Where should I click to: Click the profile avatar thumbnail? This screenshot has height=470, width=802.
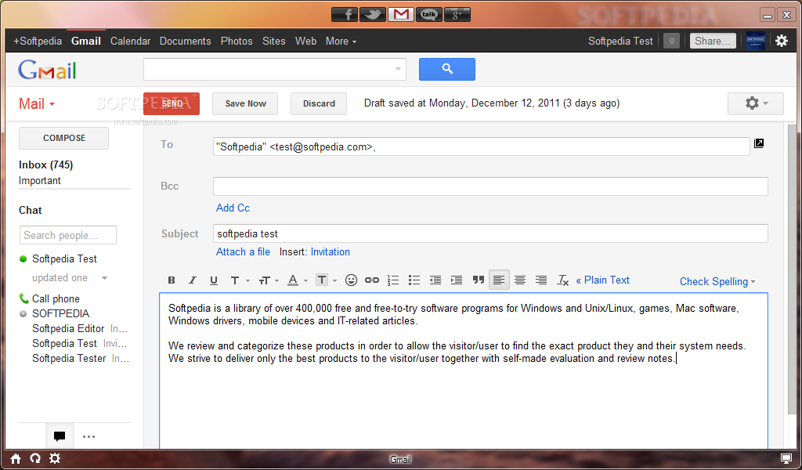pos(756,41)
